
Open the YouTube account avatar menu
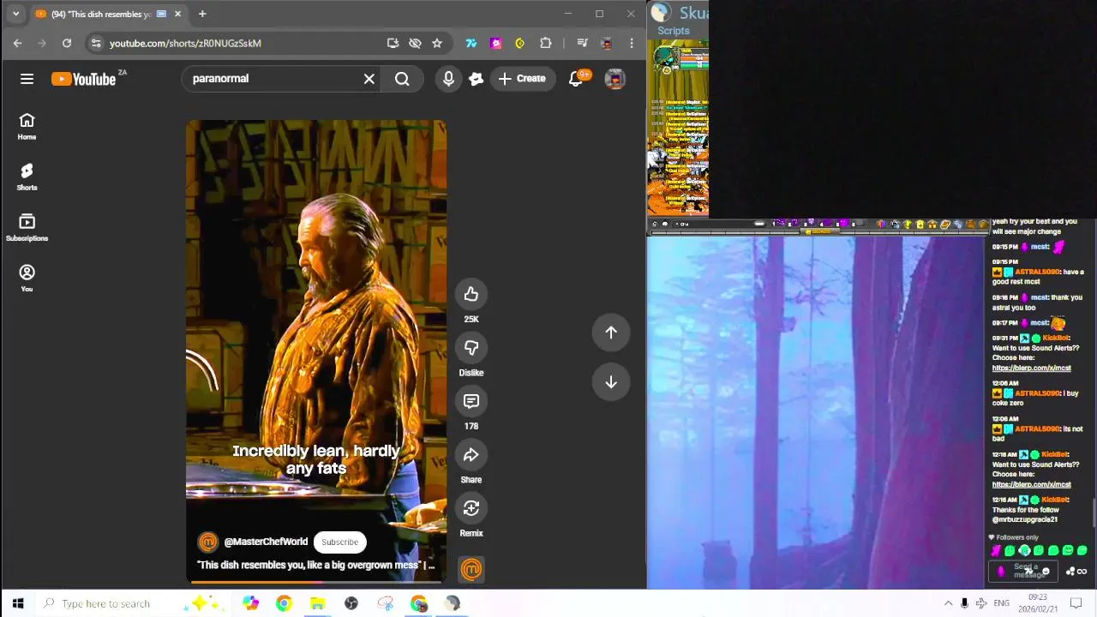(x=614, y=79)
